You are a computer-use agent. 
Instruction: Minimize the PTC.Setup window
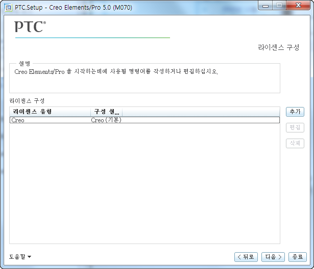pos(265,6)
